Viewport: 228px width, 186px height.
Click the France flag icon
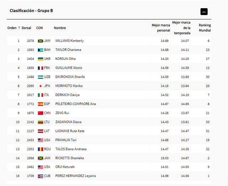tap(40, 68)
